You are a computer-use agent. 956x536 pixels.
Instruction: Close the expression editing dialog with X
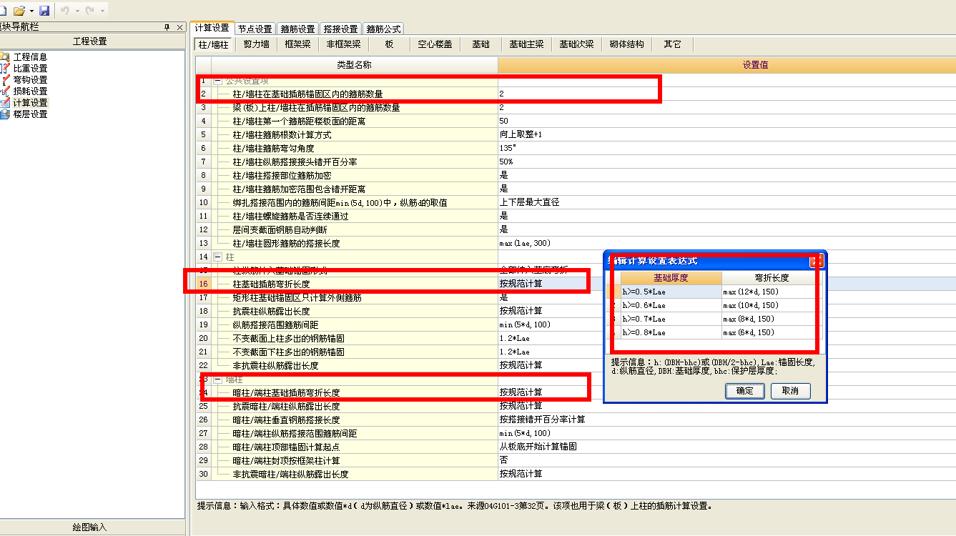817,261
